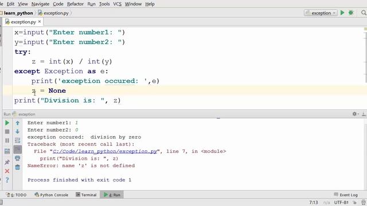
Task: Open the Event Log
Action: pyautogui.click(x=346, y=195)
